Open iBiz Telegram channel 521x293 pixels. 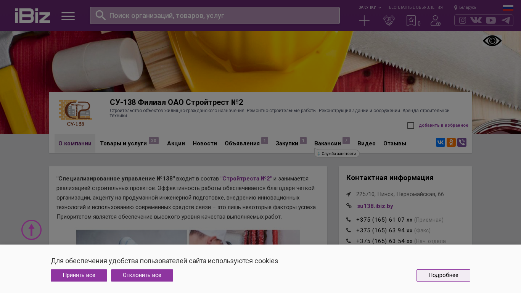click(506, 20)
